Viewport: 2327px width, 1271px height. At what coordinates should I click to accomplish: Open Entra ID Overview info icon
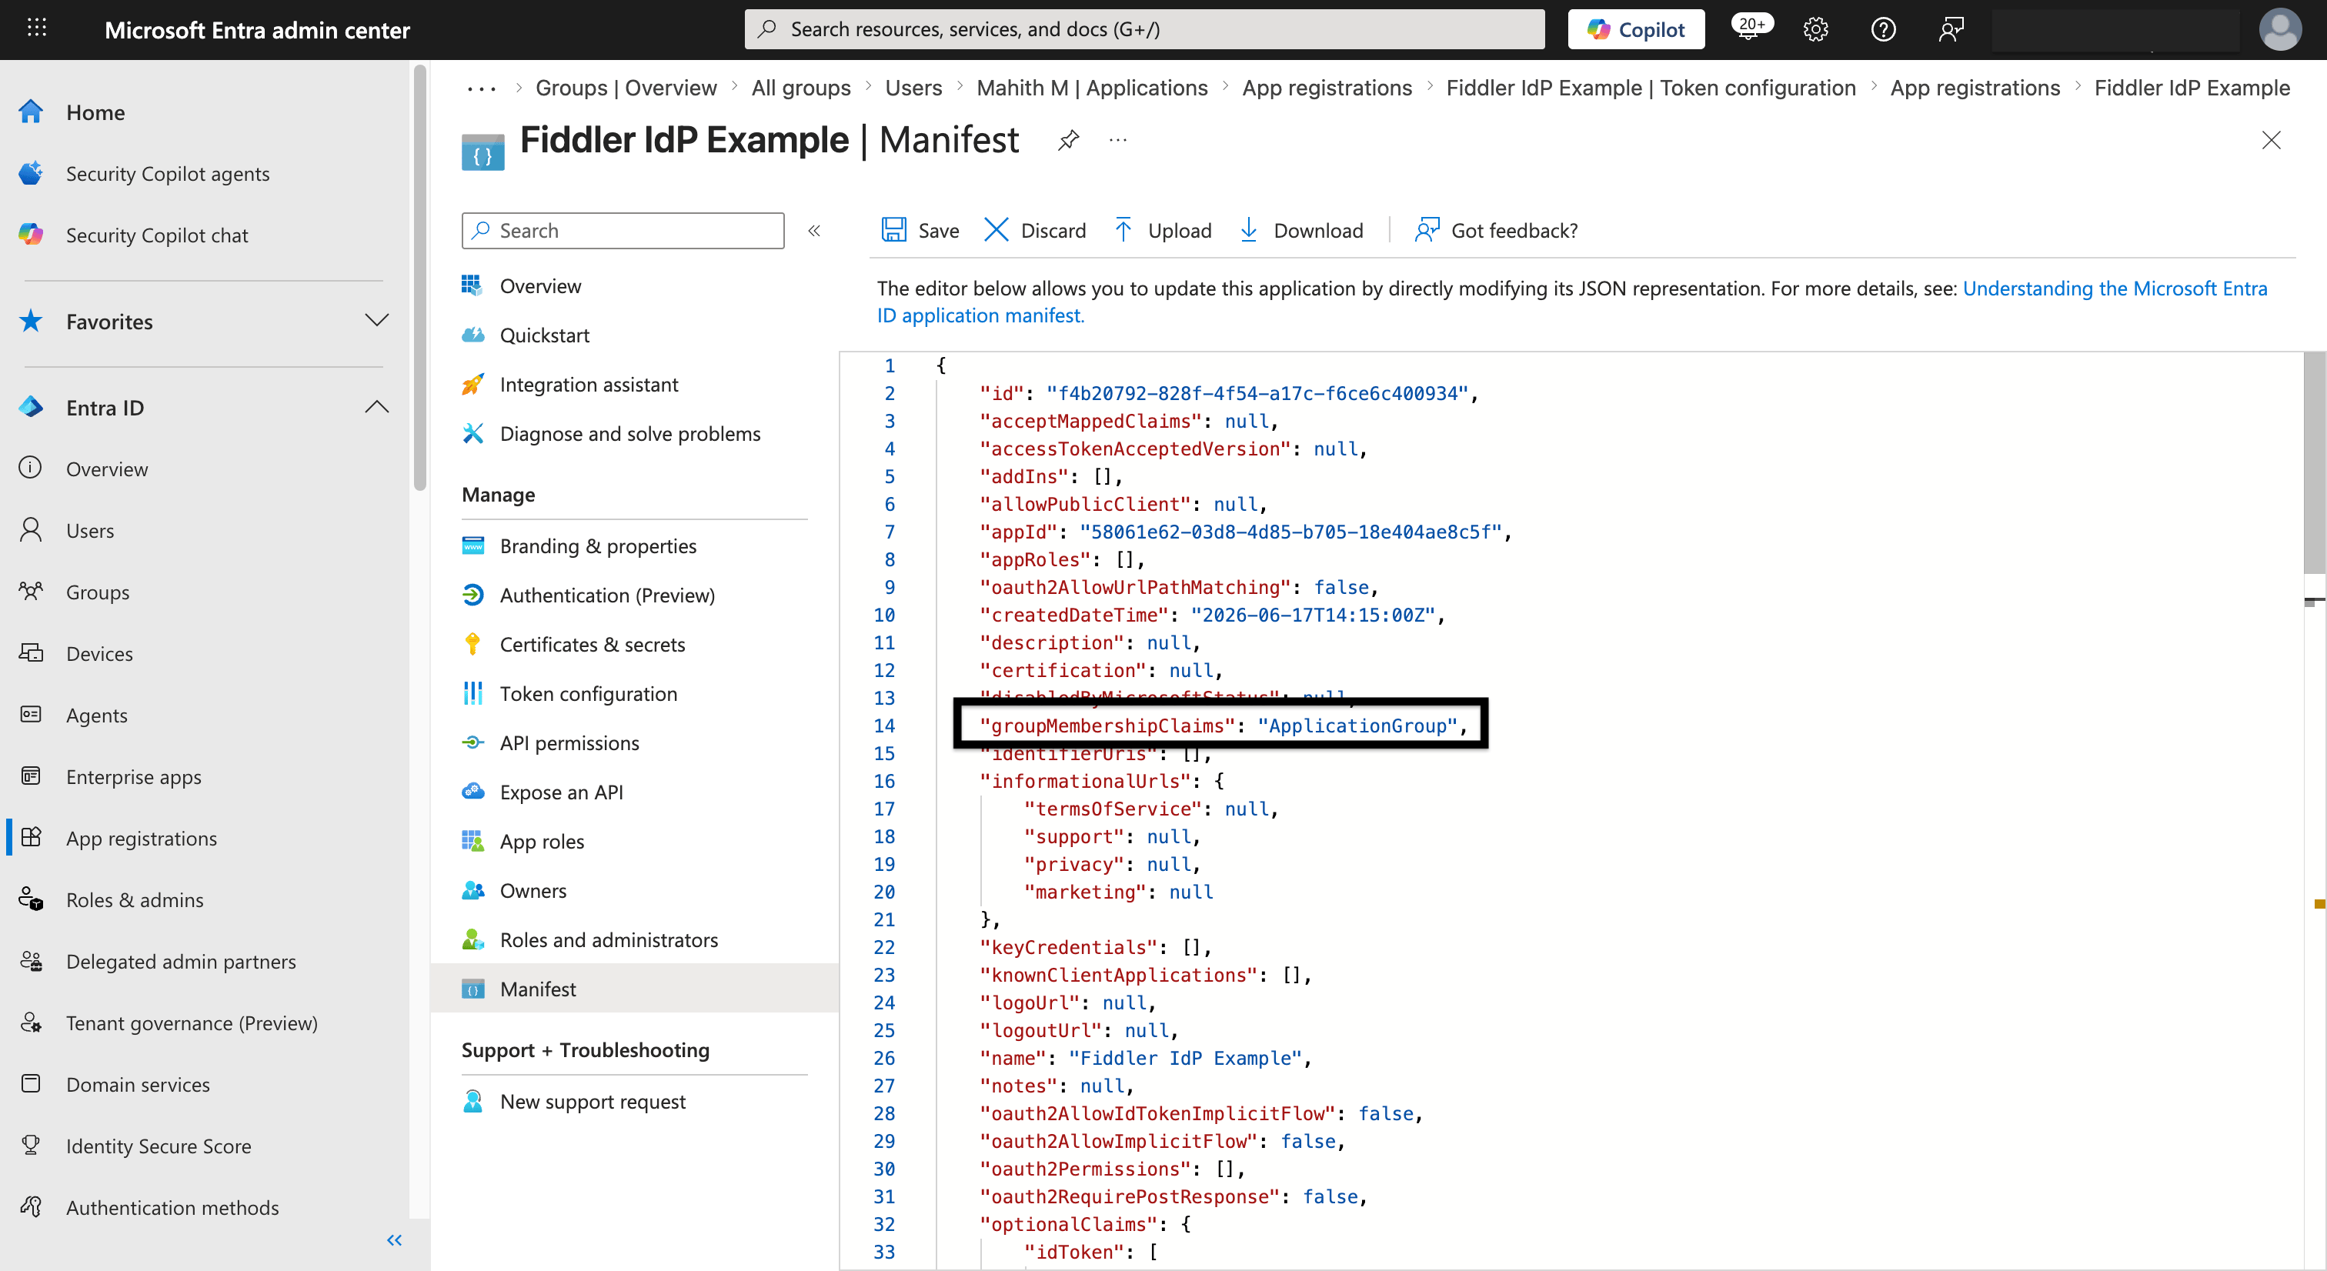pos(31,468)
